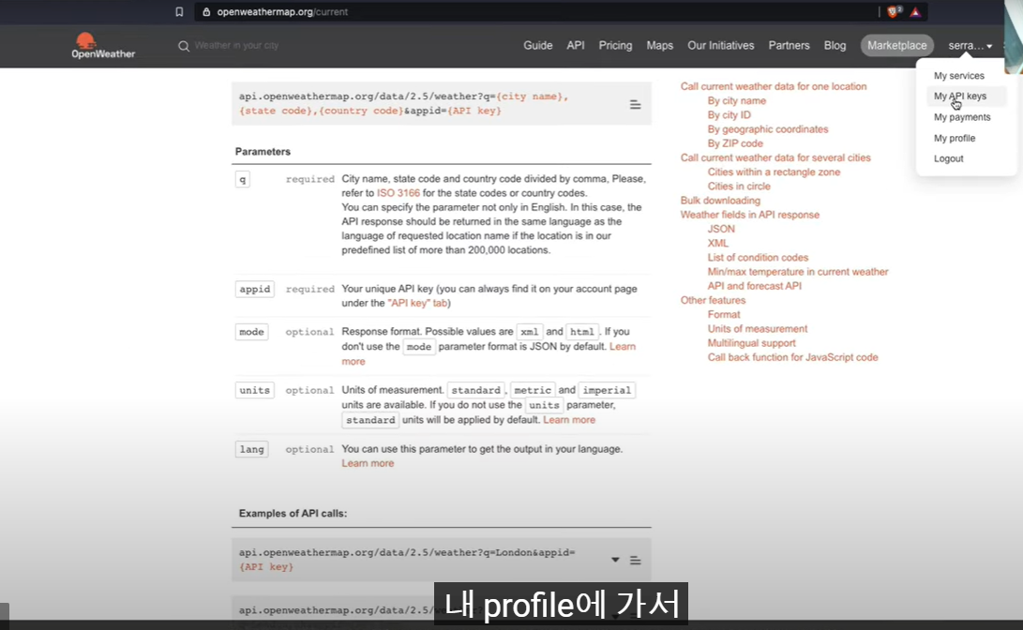Open Multilingual support link
Image resolution: width=1023 pixels, height=630 pixels.
(x=751, y=343)
